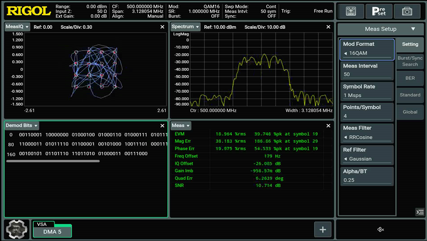Change Mod Format from 16QAM

point(367,50)
